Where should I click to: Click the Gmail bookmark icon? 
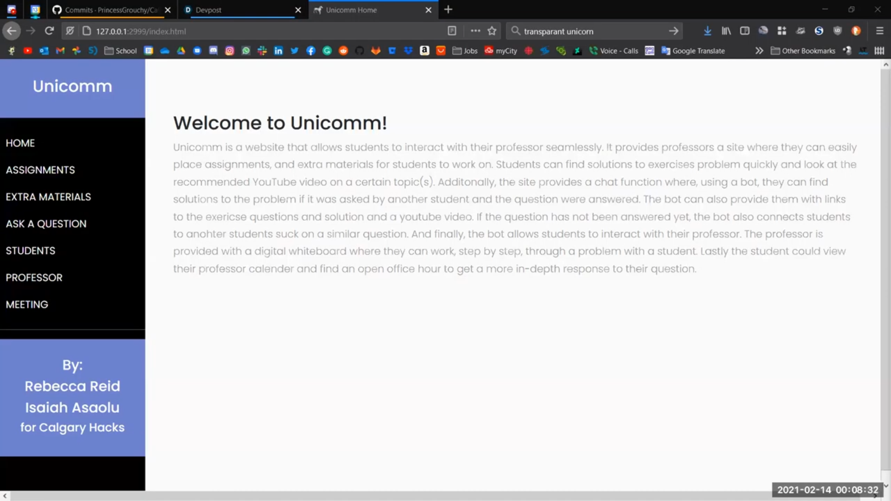click(x=60, y=51)
